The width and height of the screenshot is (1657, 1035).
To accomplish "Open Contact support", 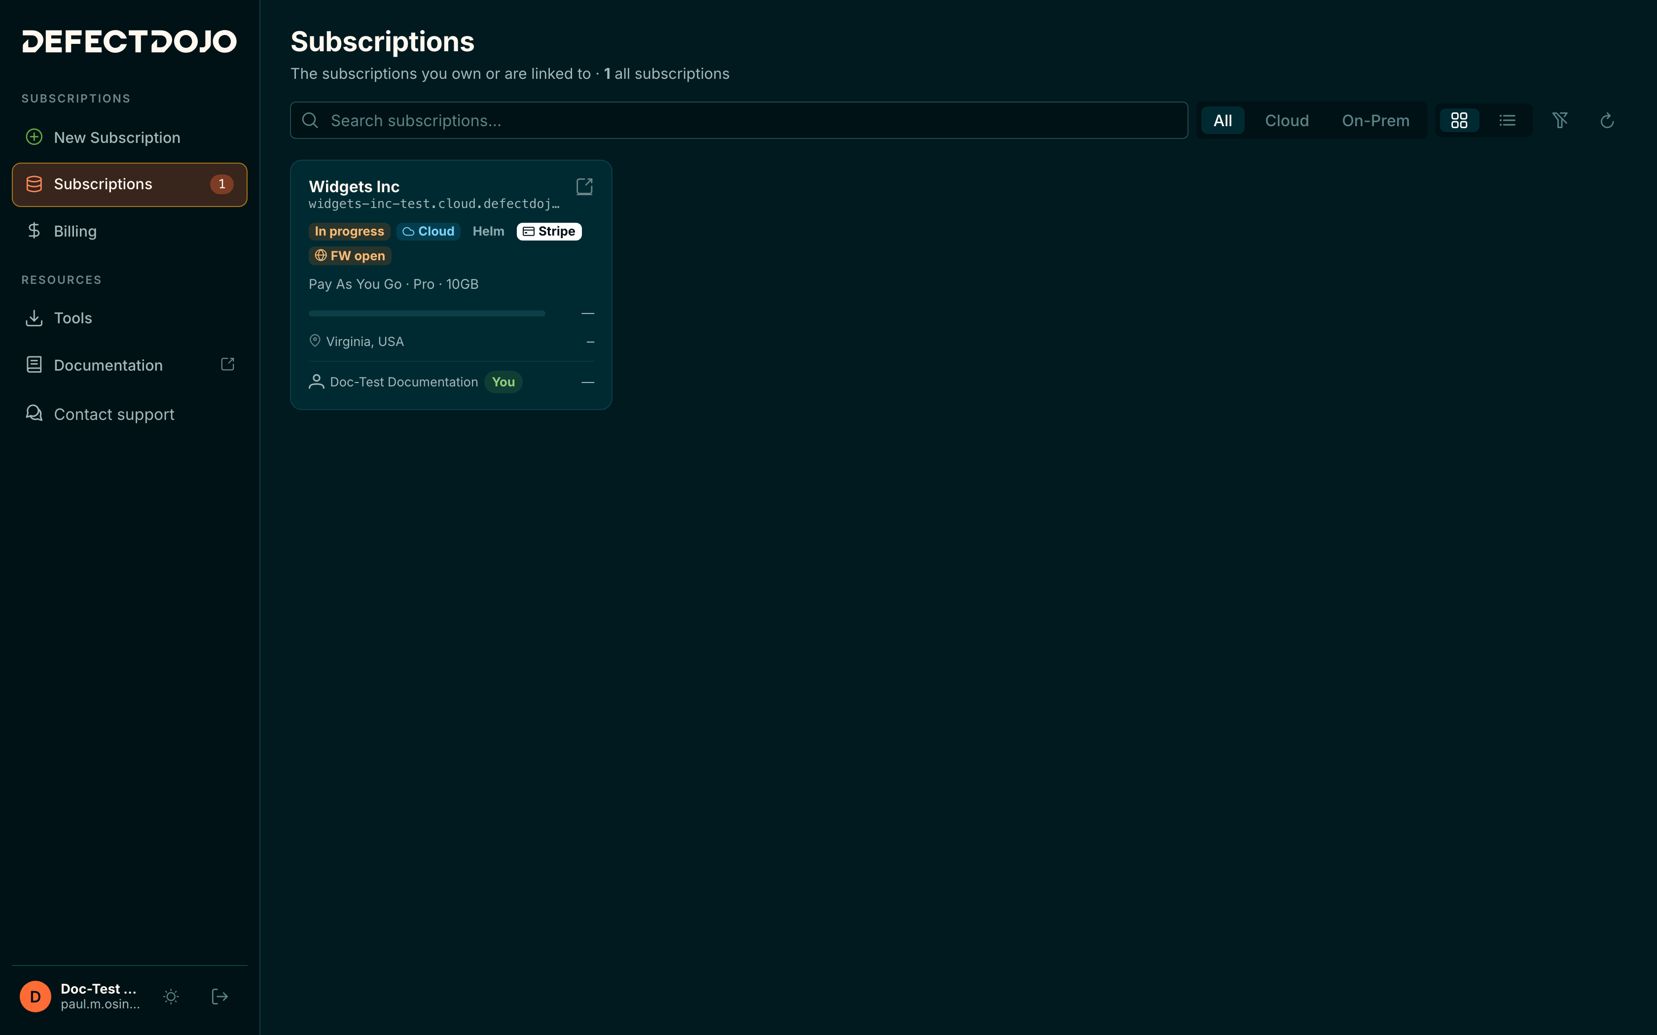I will pos(129,414).
